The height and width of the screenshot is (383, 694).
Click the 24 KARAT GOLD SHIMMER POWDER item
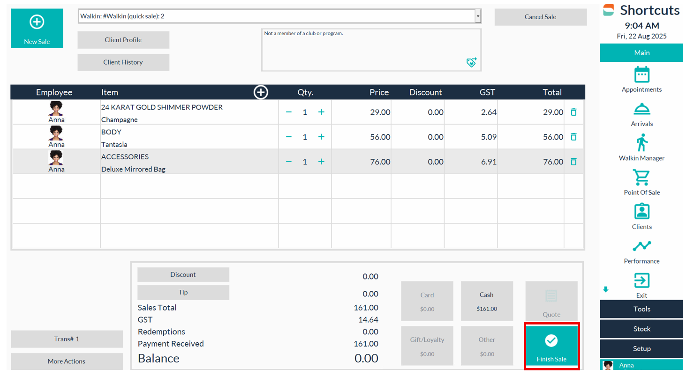pos(162,107)
